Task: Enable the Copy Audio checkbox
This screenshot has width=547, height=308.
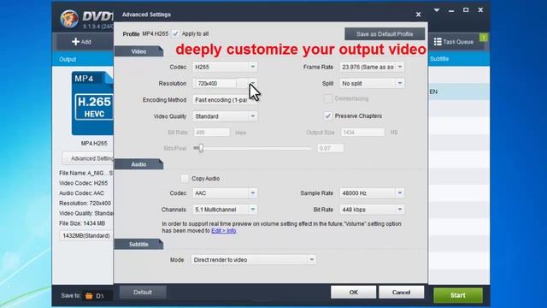Action: (x=185, y=179)
